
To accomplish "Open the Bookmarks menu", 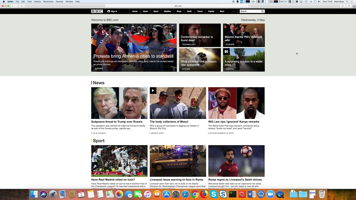I will point(48,2).
